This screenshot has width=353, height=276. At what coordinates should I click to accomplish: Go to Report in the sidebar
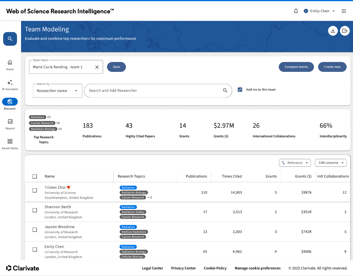click(10, 124)
